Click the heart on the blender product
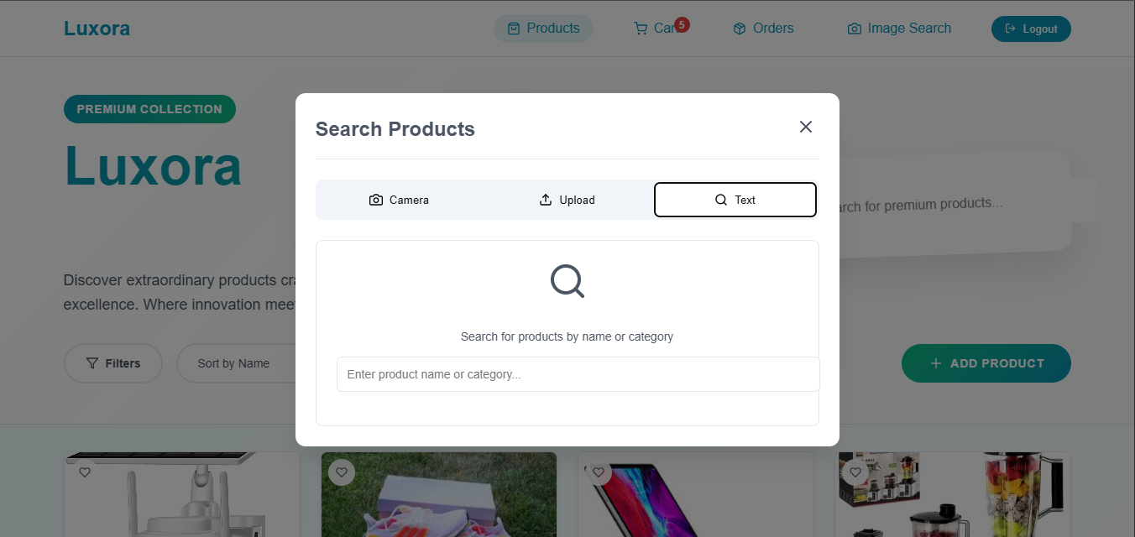Image resolution: width=1135 pixels, height=537 pixels. pos(855,472)
